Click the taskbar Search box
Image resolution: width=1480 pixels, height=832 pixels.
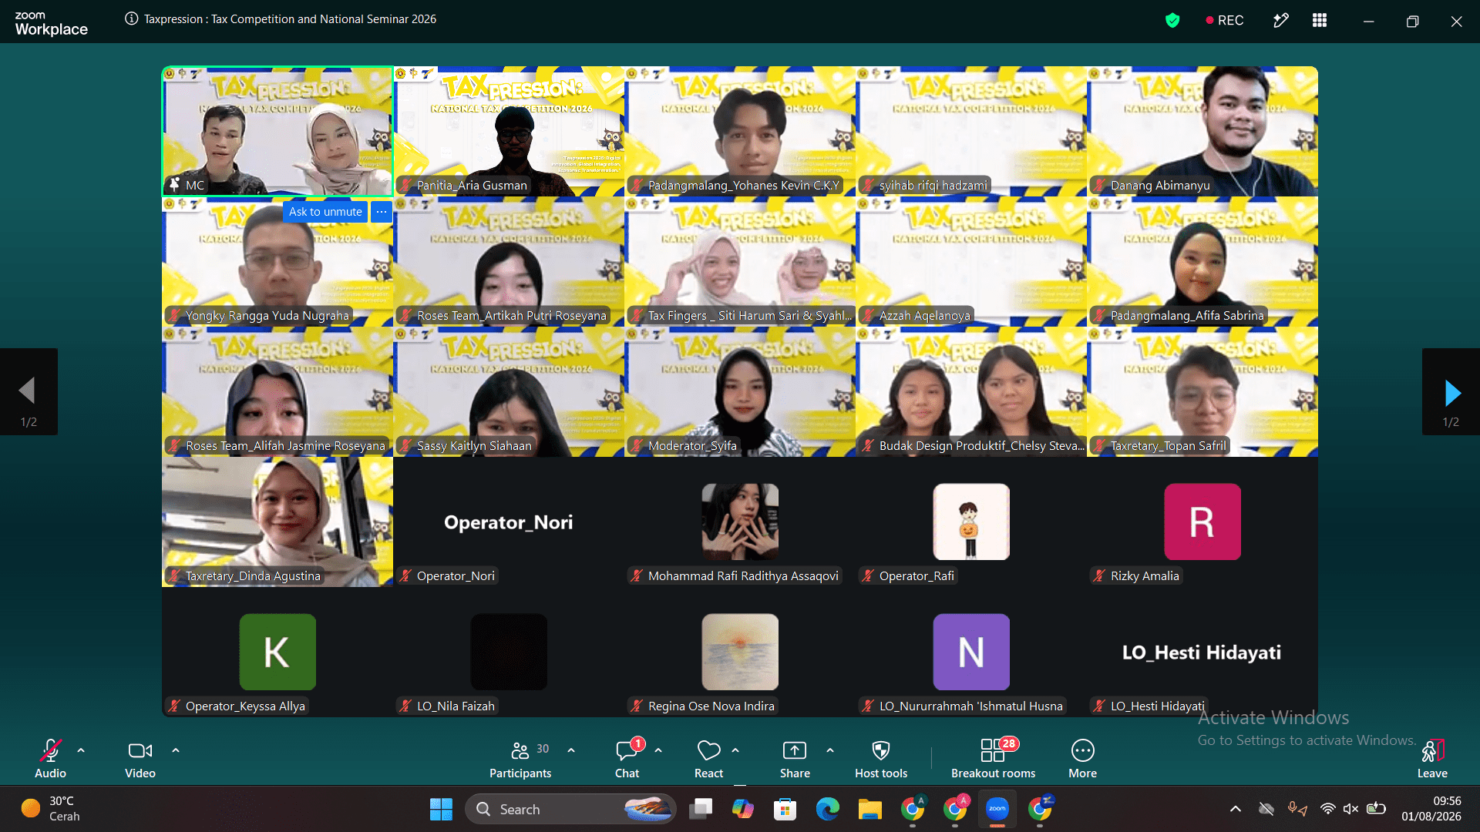570,809
